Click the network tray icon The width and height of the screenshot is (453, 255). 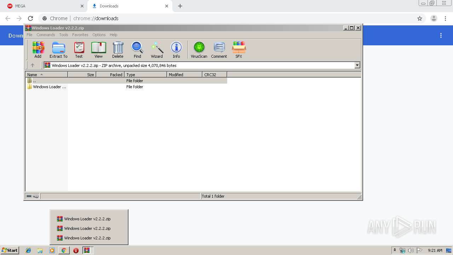[402, 250]
